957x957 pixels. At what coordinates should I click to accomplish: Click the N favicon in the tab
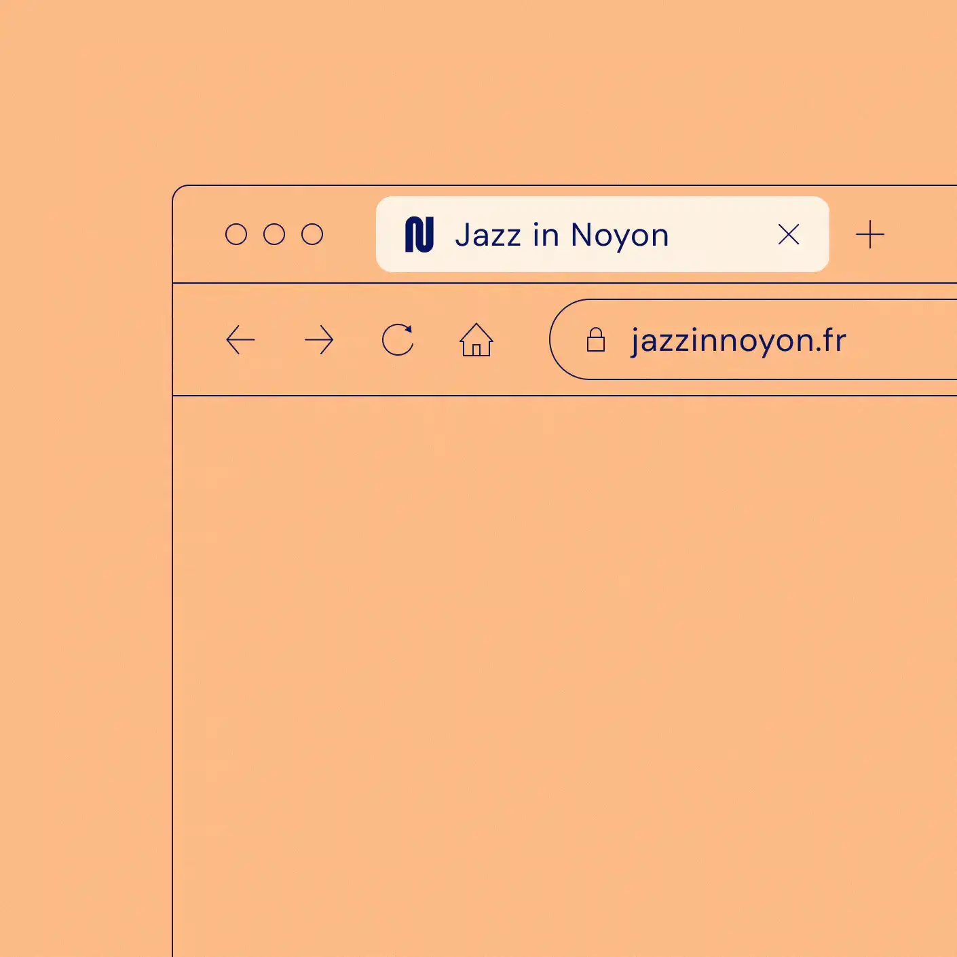point(419,235)
